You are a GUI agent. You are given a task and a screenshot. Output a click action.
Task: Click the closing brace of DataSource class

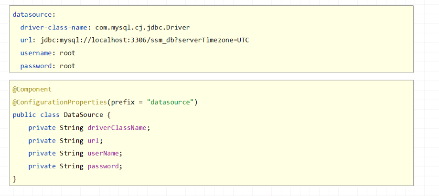[x=15, y=179]
